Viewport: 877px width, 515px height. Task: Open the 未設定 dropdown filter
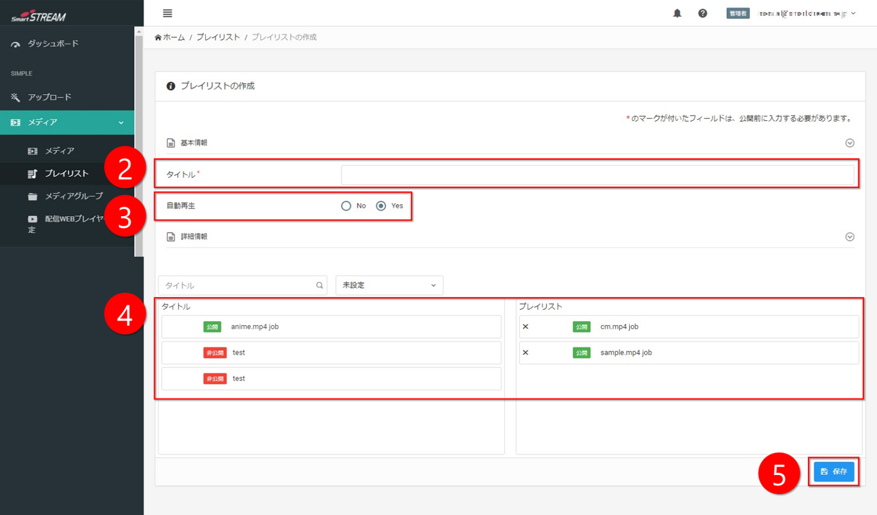click(389, 285)
